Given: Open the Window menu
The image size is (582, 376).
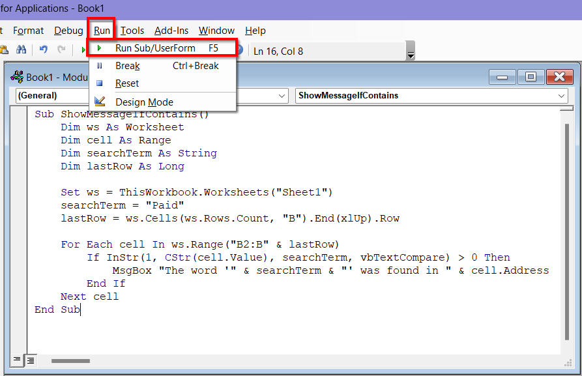Looking at the screenshot, I should coord(216,31).
